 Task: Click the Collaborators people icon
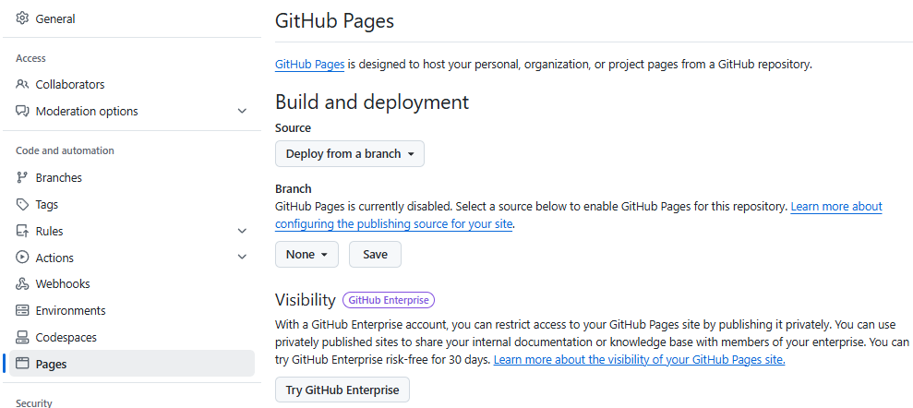point(23,84)
